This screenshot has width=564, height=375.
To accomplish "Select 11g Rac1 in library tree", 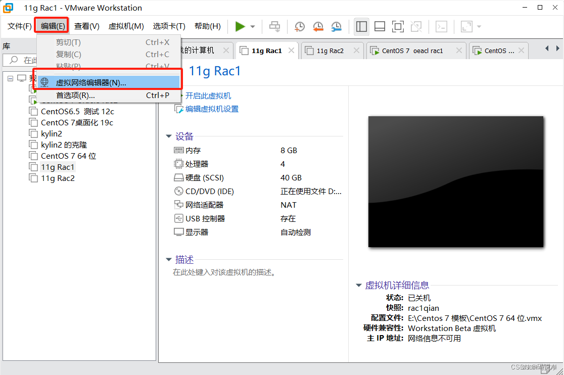I will coord(58,167).
